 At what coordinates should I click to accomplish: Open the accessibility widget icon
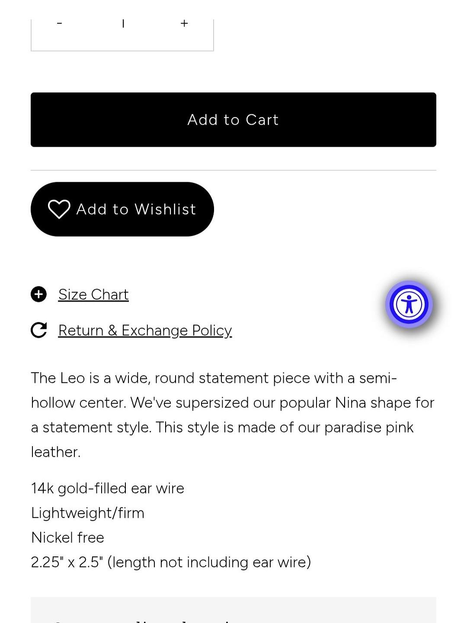tap(409, 305)
